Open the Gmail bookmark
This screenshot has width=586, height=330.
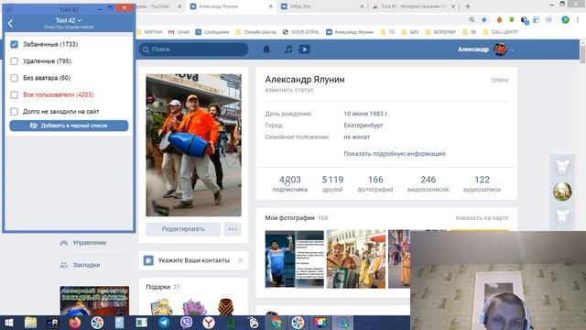pyautogui.click(x=179, y=32)
